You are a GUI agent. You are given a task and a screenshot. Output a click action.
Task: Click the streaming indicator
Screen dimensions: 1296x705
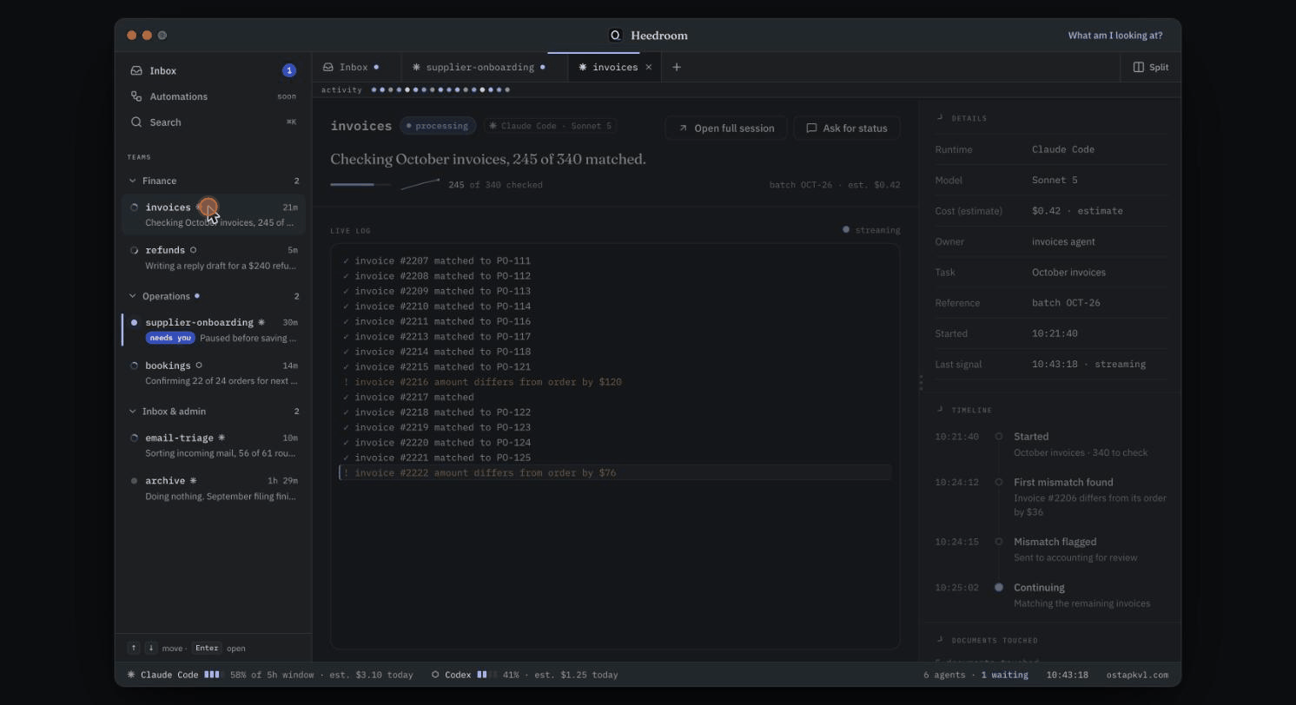871,230
